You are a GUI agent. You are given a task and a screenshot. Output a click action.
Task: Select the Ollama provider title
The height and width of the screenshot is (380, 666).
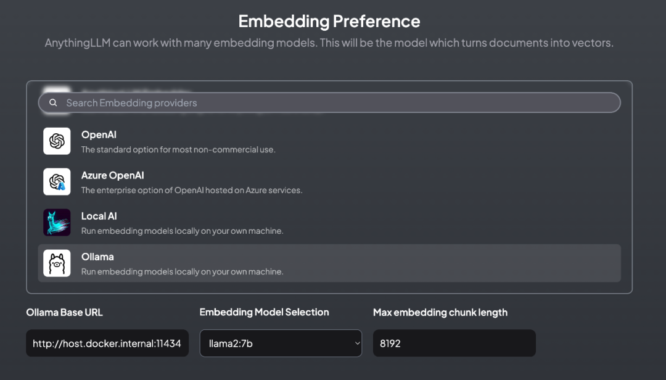tap(97, 257)
